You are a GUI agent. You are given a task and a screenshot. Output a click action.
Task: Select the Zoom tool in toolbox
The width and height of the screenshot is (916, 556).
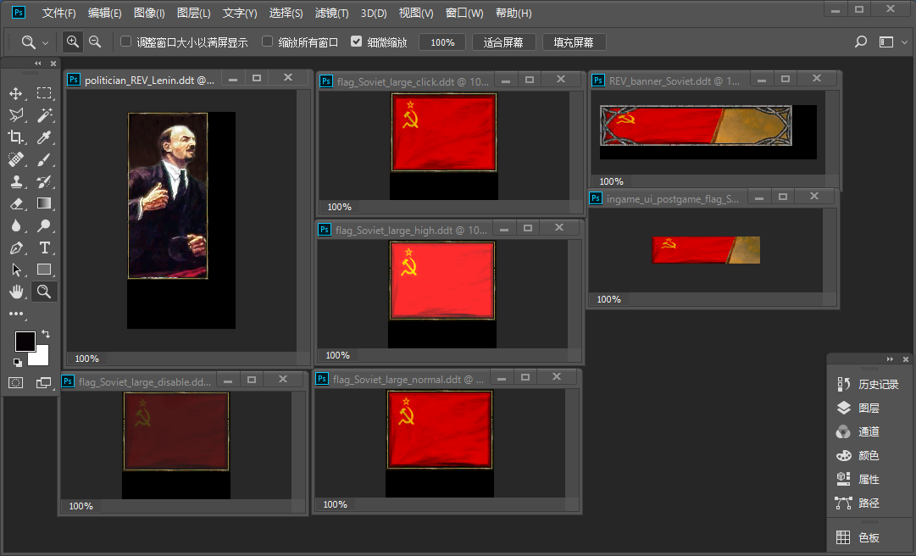coord(44,292)
